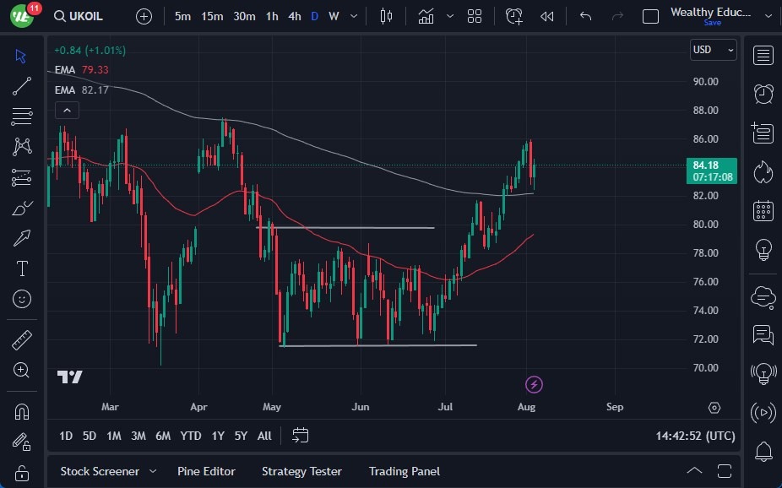Image resolution: width=782 pixels, height=488 pixels.
Task: Toggle full-screen chart mode
Action: click(x=650, y=15)
